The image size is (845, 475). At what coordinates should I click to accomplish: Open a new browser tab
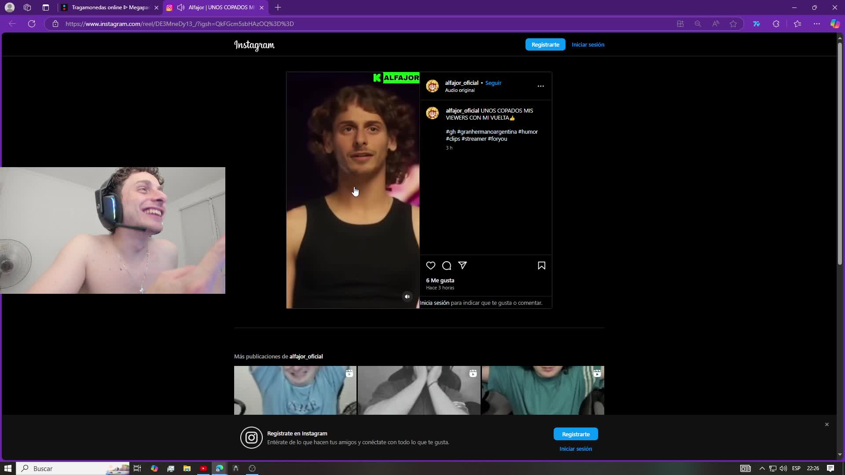[x=278, y=7]
